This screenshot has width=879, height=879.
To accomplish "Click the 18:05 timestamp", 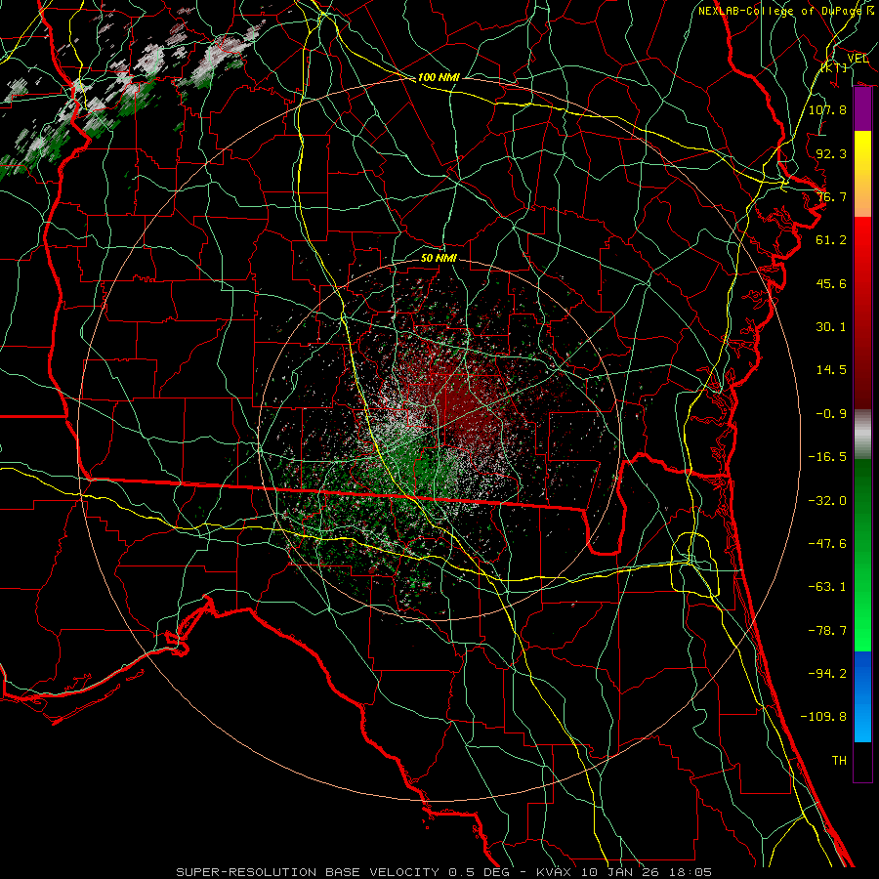I will pos(690,872).
